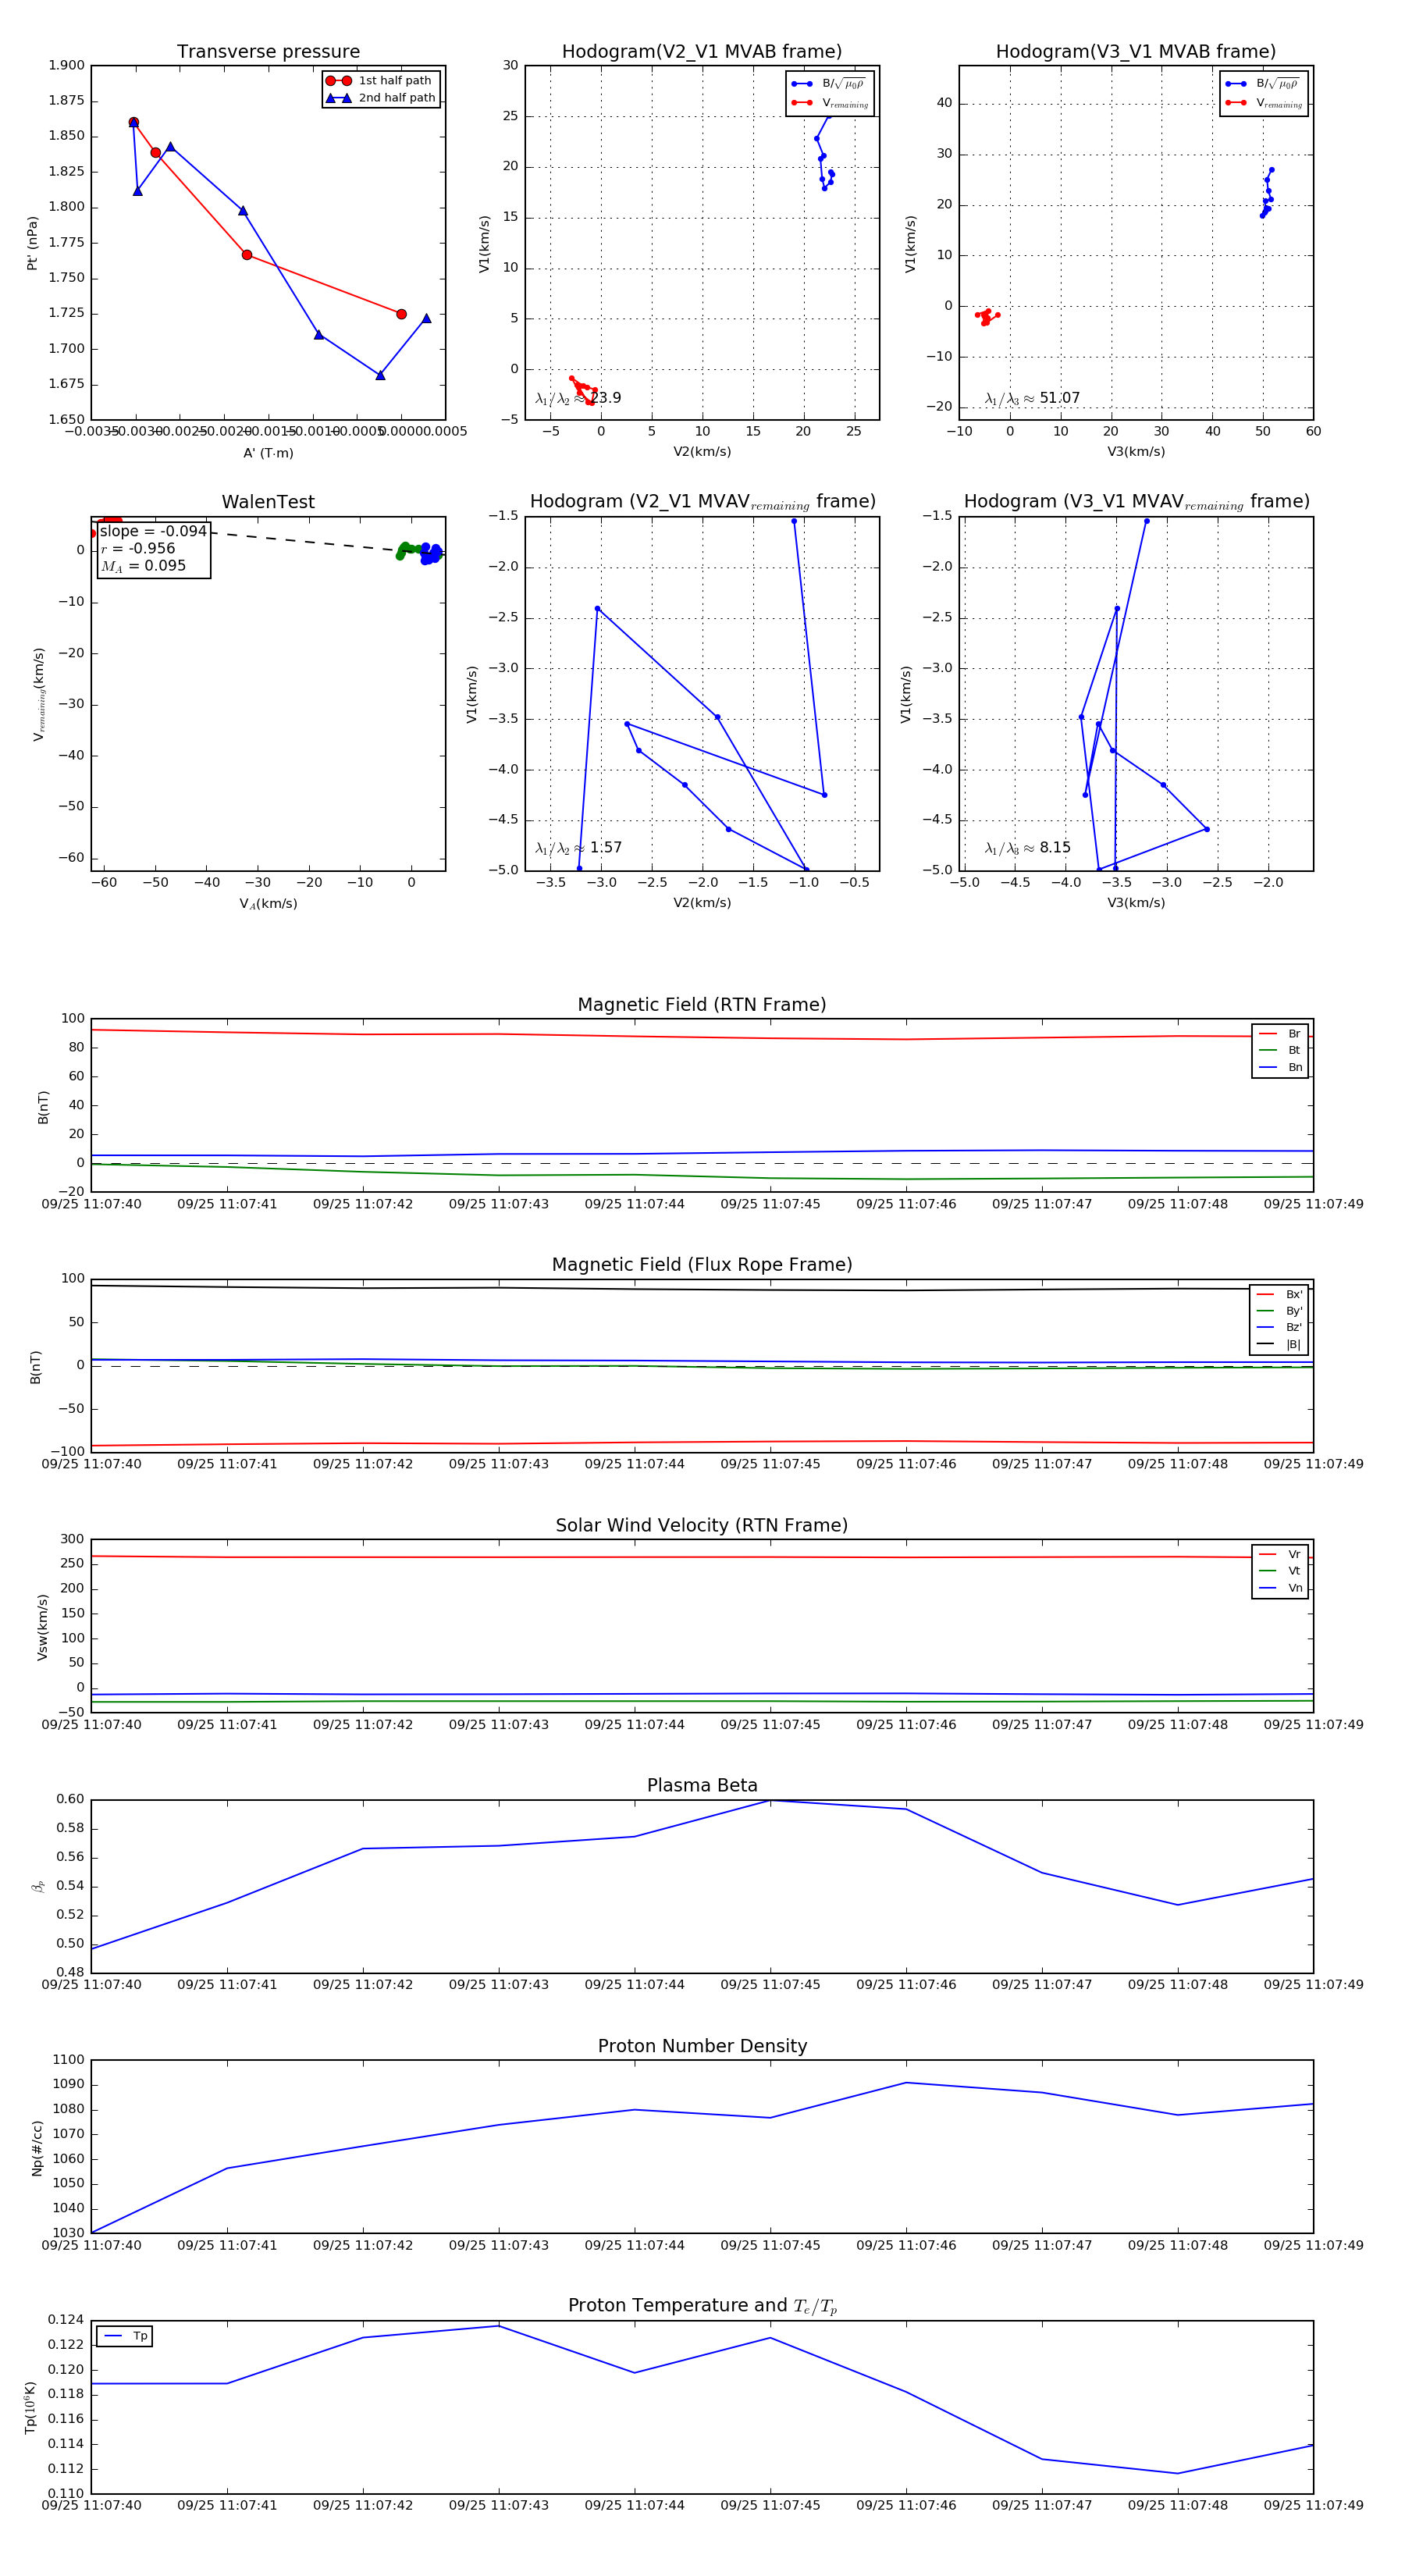Click the λ1/λ2 ≈ 1.57 annotation
The height and width of the screenshot is (2576, 1405).
pyautogui.click(x=578, y=848)
